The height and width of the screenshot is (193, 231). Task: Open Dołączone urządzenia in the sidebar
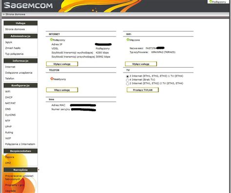19,73
